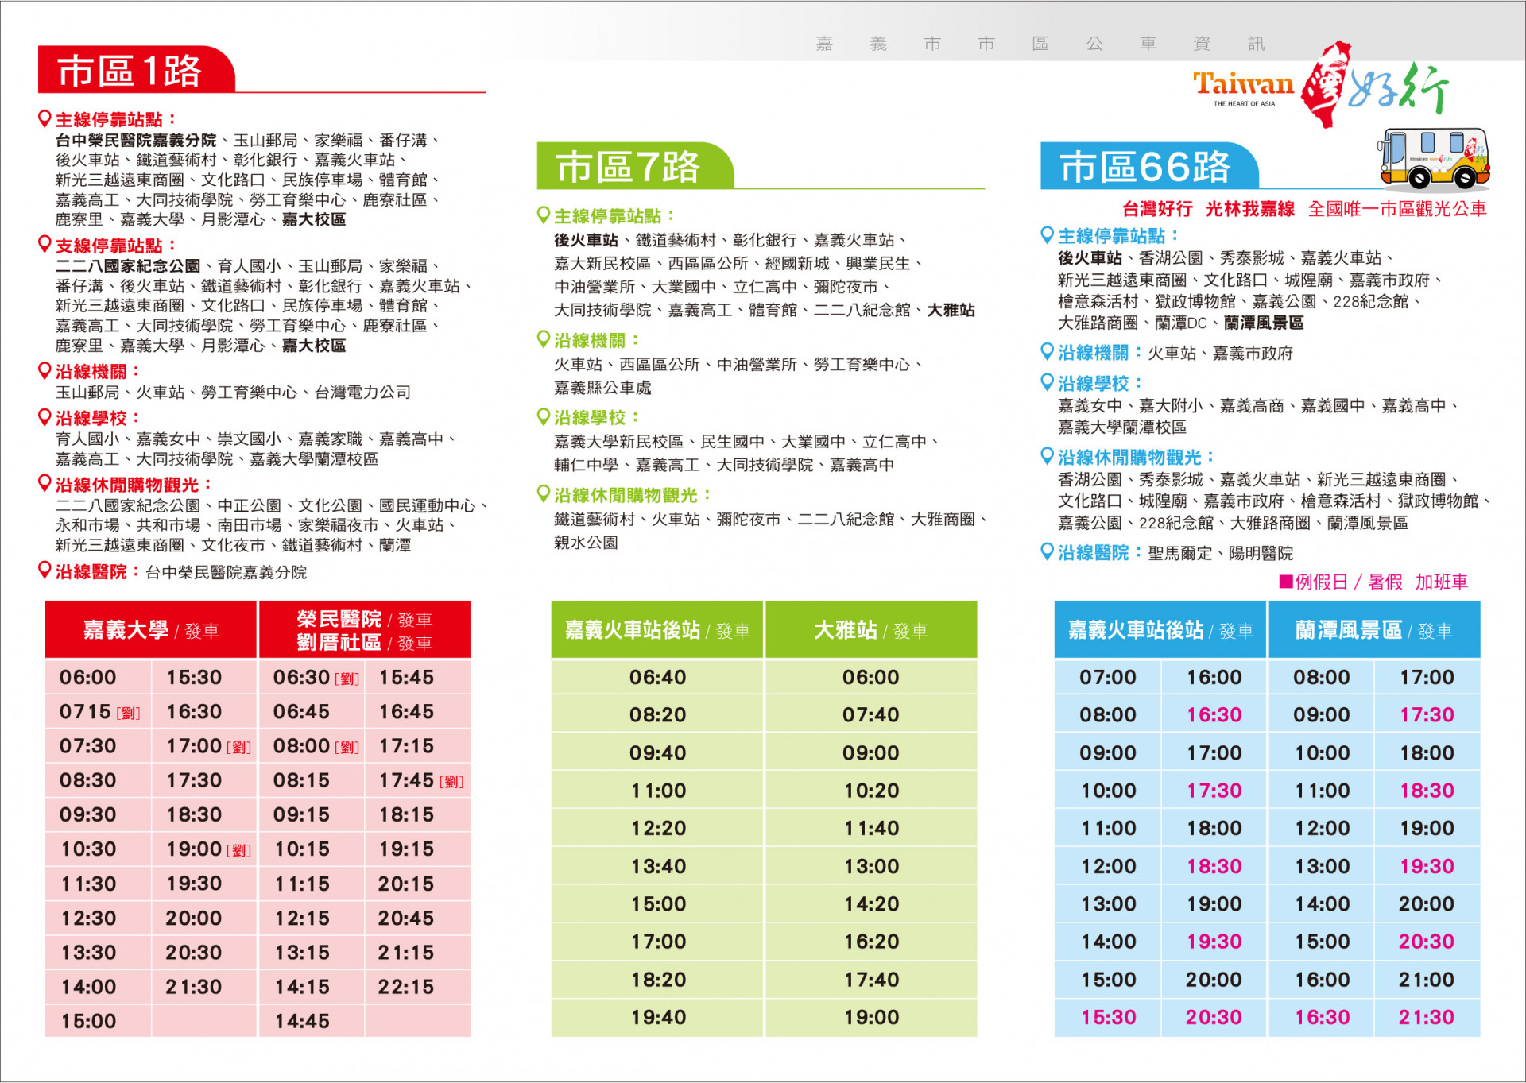The height and width of the screenshot is (1083, 1526).
Task: Click the pink square 例假日 legend marker
Action: pos(1285,582)
